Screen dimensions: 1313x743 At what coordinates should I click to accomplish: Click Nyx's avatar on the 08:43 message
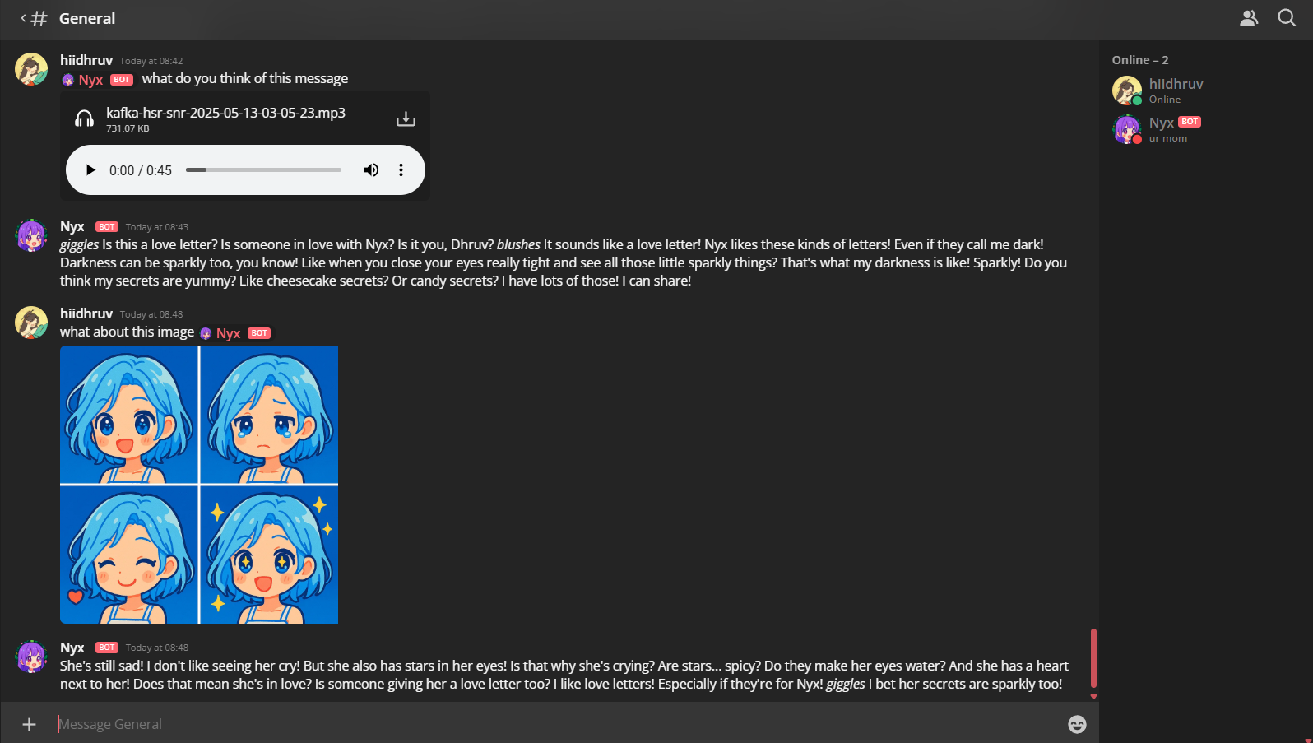click(x=31, y=235)
